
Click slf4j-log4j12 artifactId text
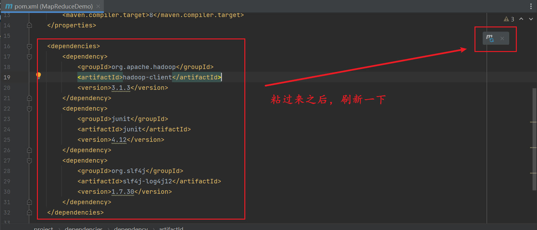coord(147,181)
